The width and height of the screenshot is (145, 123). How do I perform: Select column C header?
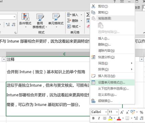[x=64, y=54]
